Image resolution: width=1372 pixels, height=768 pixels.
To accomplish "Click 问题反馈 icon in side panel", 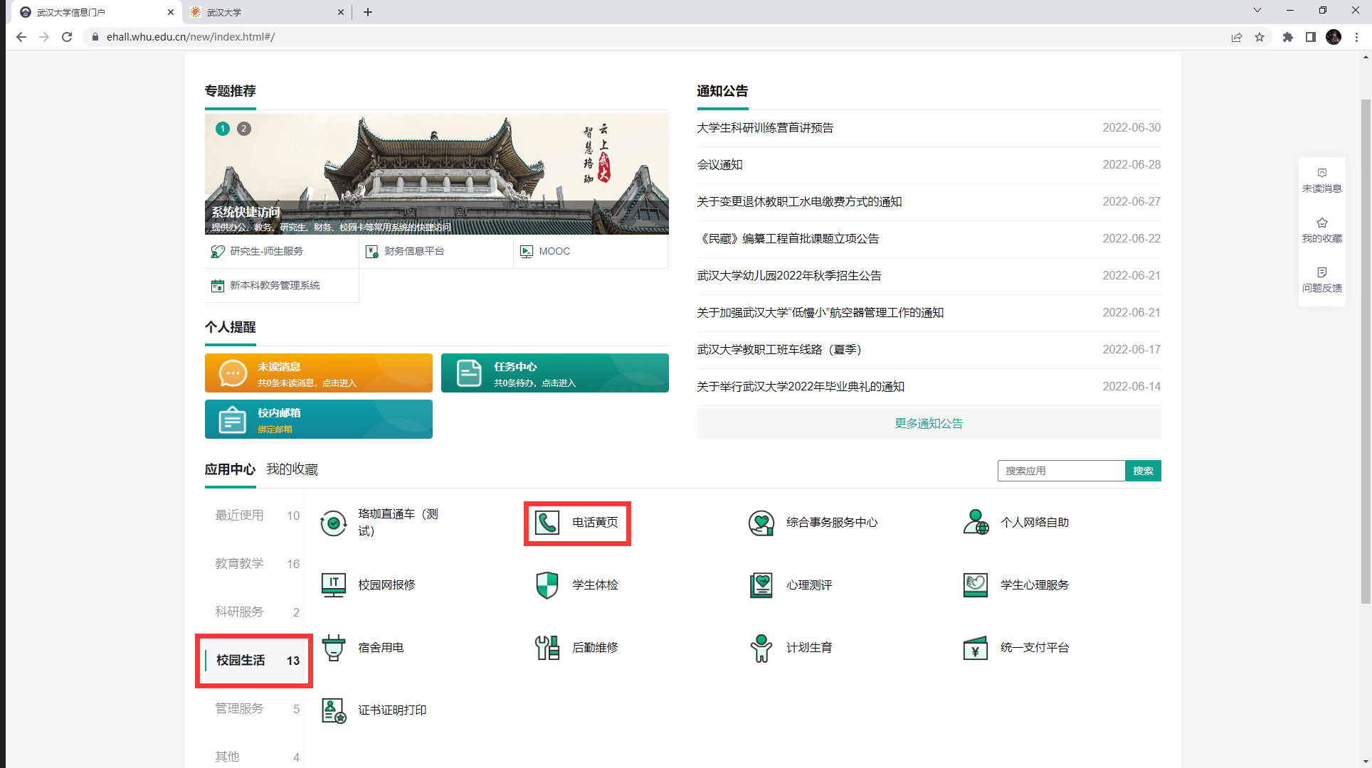I will click(1321, 272).
